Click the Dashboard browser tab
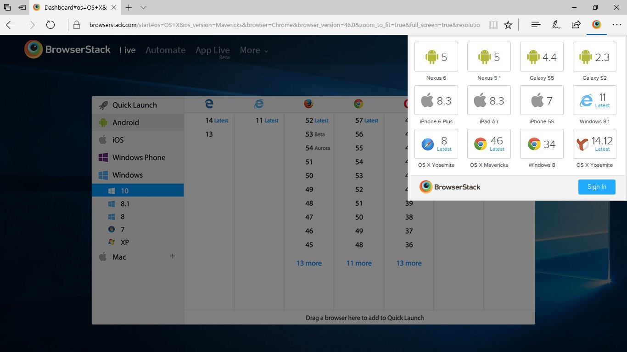Image resolution: width=627 pixels, height=352 pixels. click(76, 7)
